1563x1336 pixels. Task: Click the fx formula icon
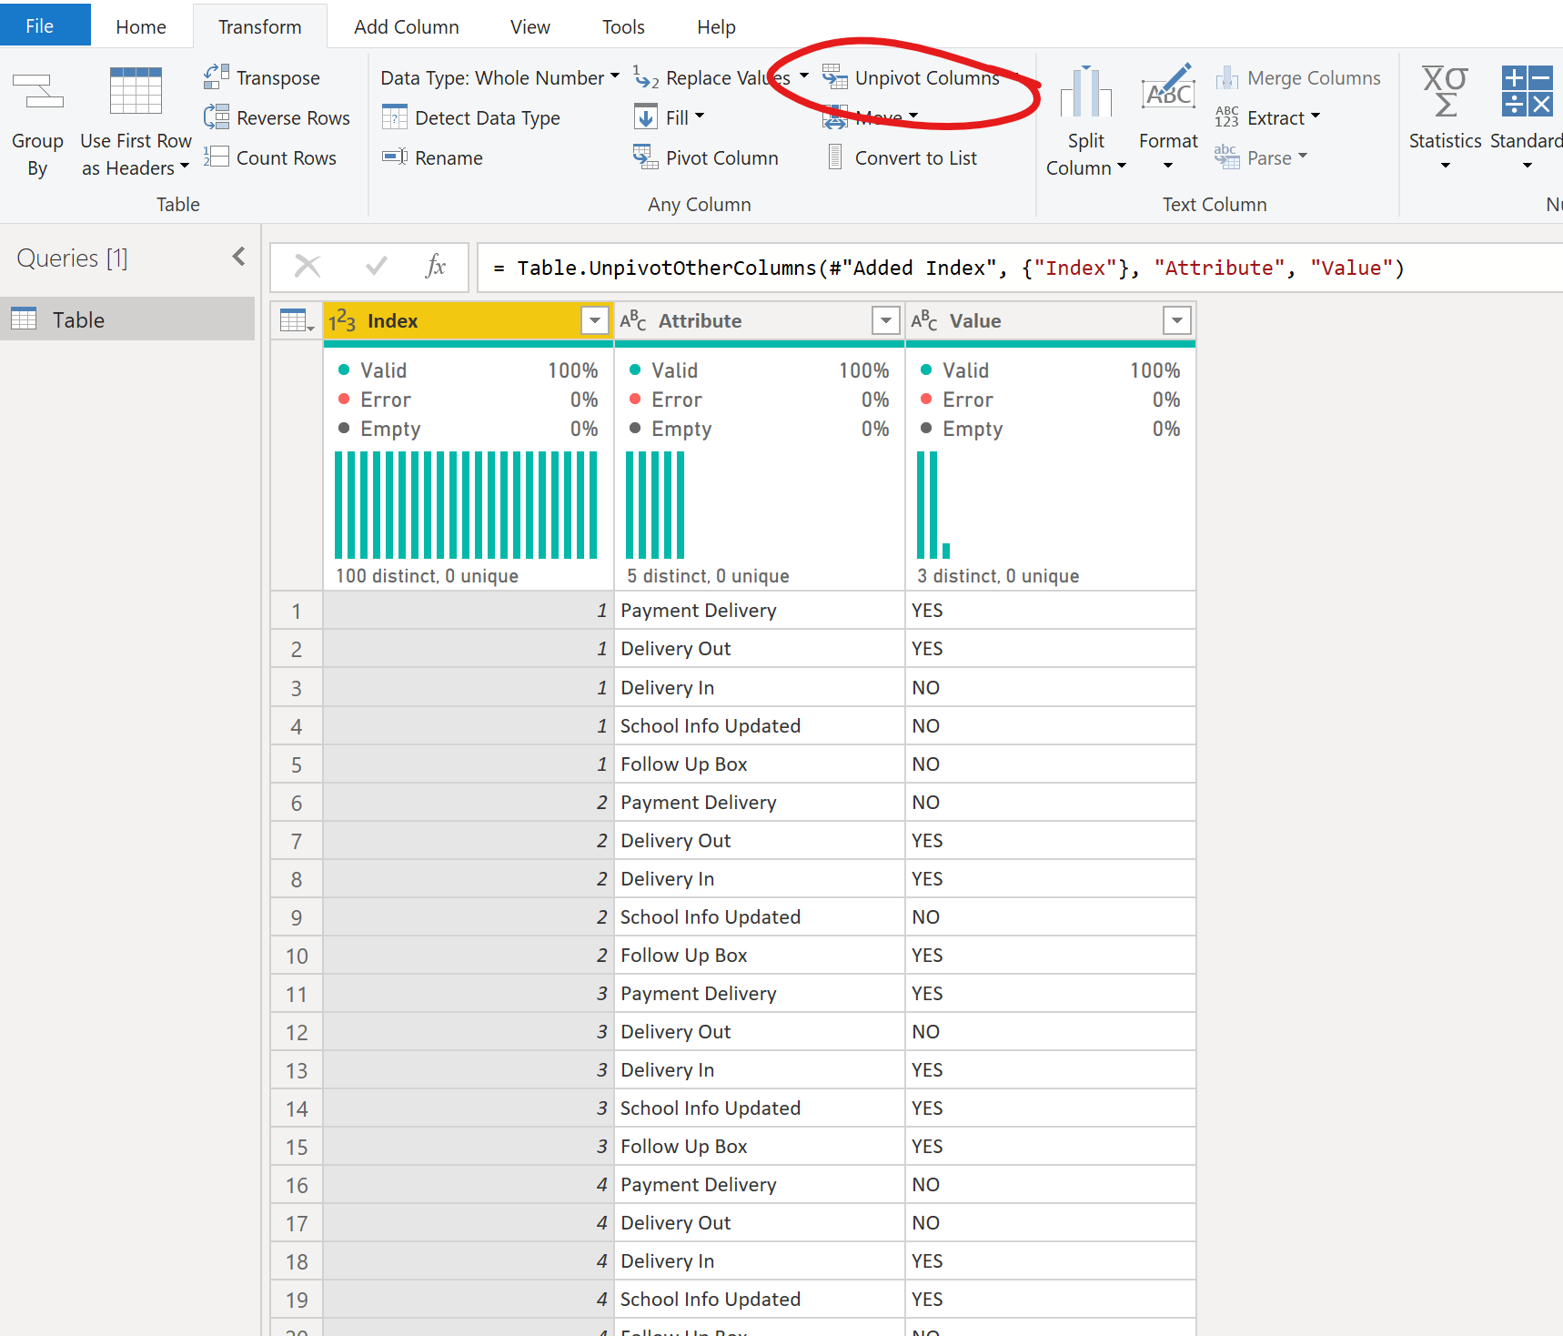[x=436, y=267]
